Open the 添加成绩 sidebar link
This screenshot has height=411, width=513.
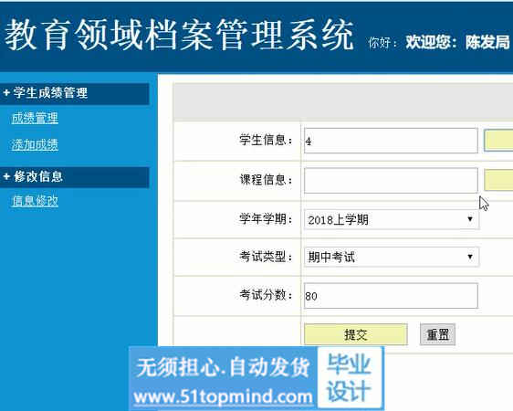coord(35,144)
